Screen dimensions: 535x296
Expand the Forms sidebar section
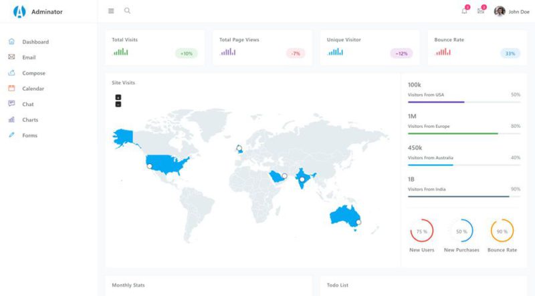coord(29,135)
